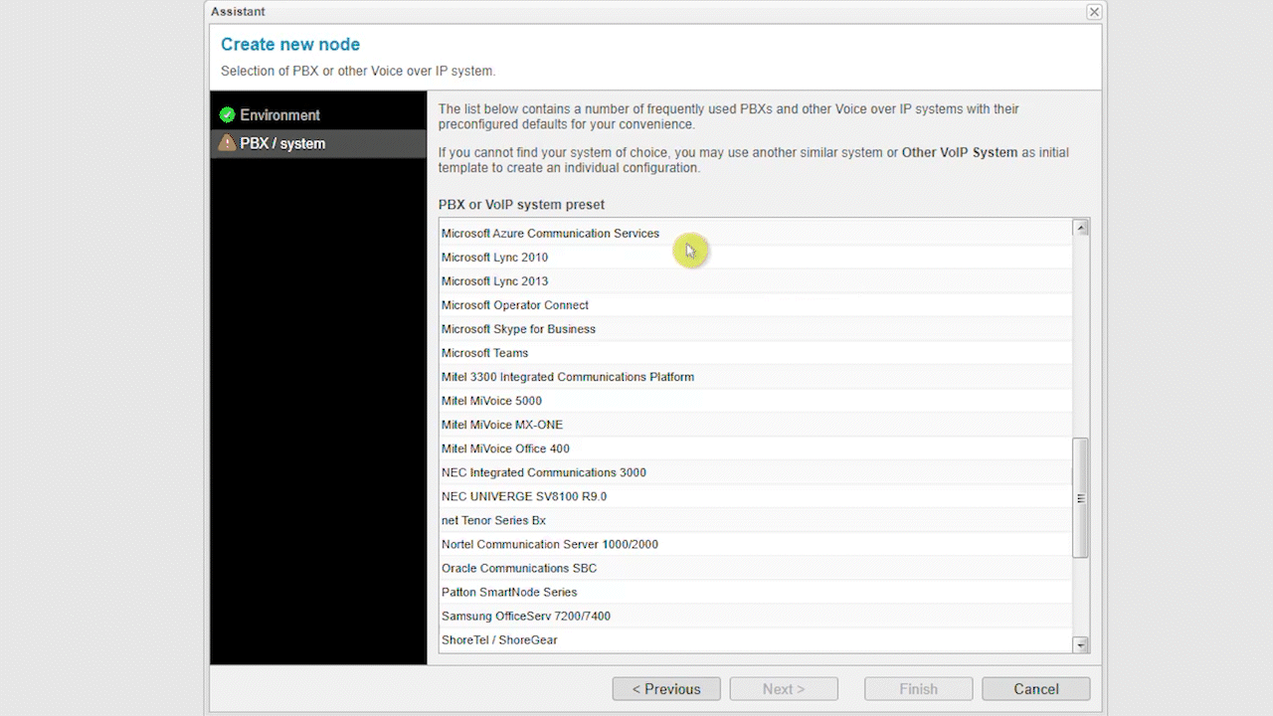The width and height of the screenshot is (1273, 716).
Task: Click the list scrollbar up arrow
Action: pyautogui.click(x=1081, y=228)
